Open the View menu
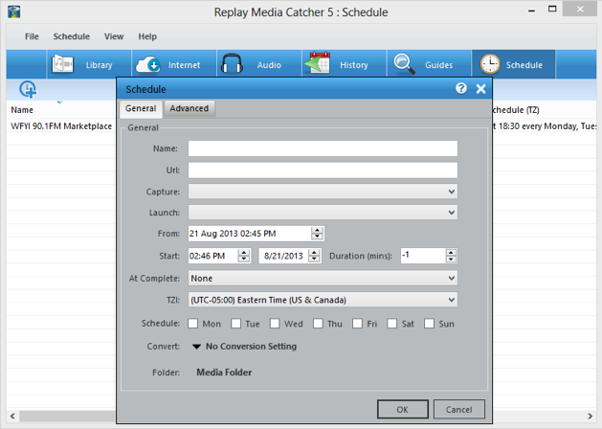 tap(114, 36)
